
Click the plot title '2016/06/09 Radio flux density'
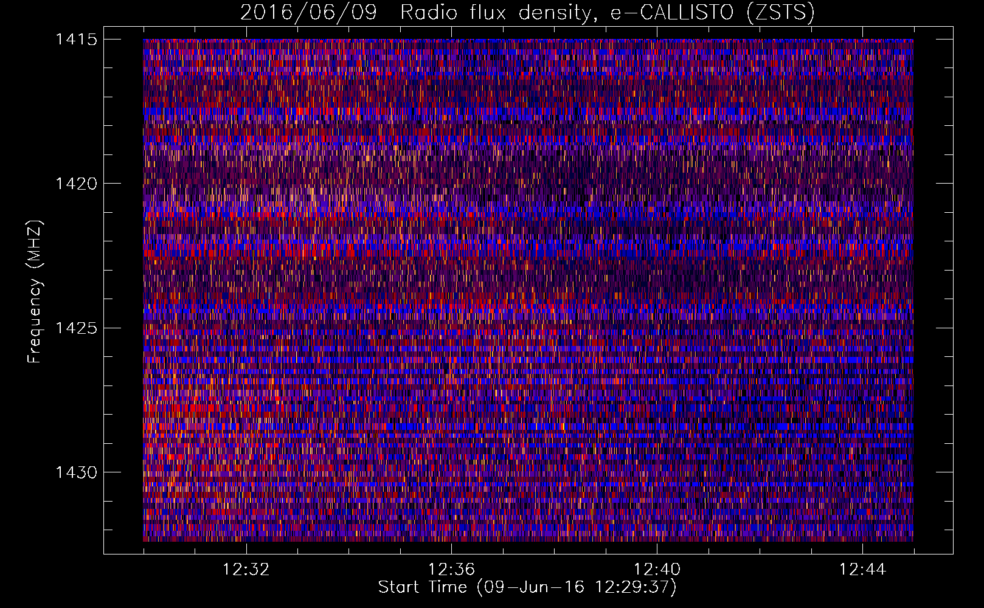(527, 12)
